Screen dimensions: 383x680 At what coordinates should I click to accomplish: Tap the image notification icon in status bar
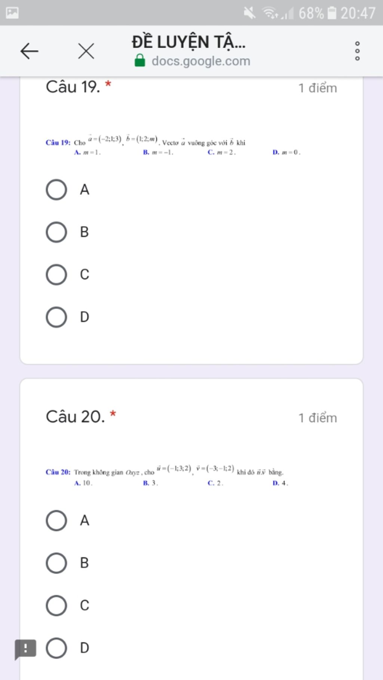click(x=12, y=13)
